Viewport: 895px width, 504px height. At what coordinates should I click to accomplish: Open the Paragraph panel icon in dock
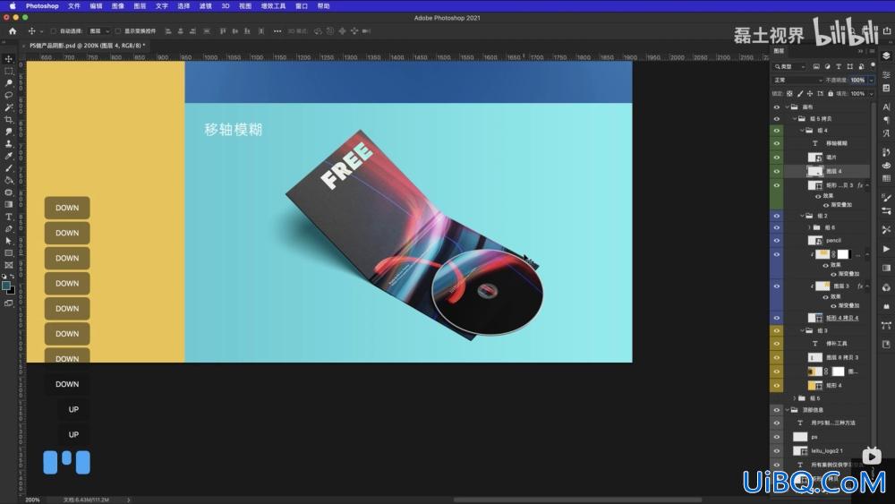point(886,120)
